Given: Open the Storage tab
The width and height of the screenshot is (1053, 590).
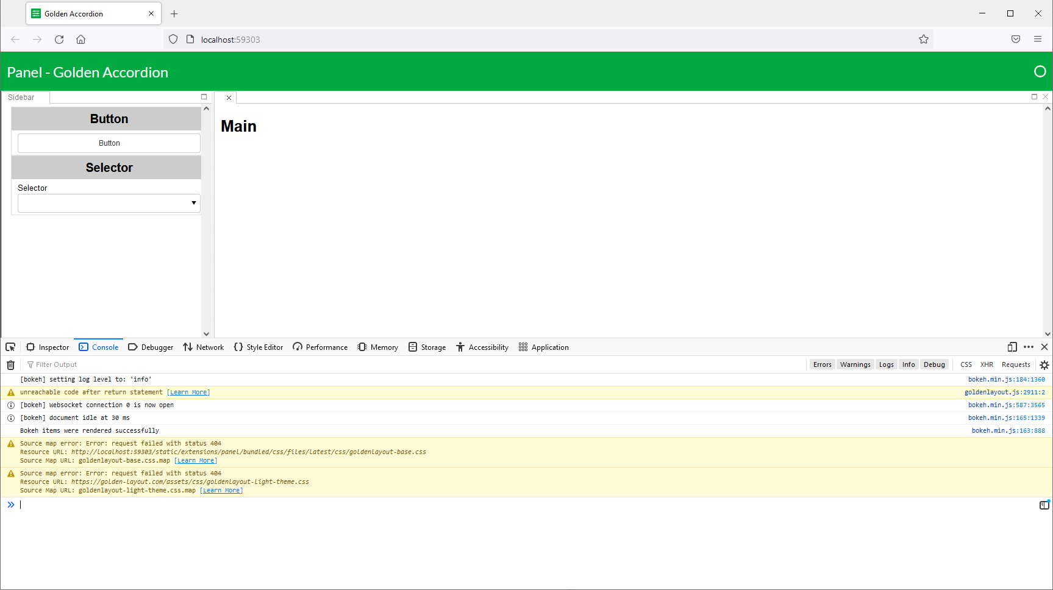Looking at the screenshot, I should pos(427,347).
